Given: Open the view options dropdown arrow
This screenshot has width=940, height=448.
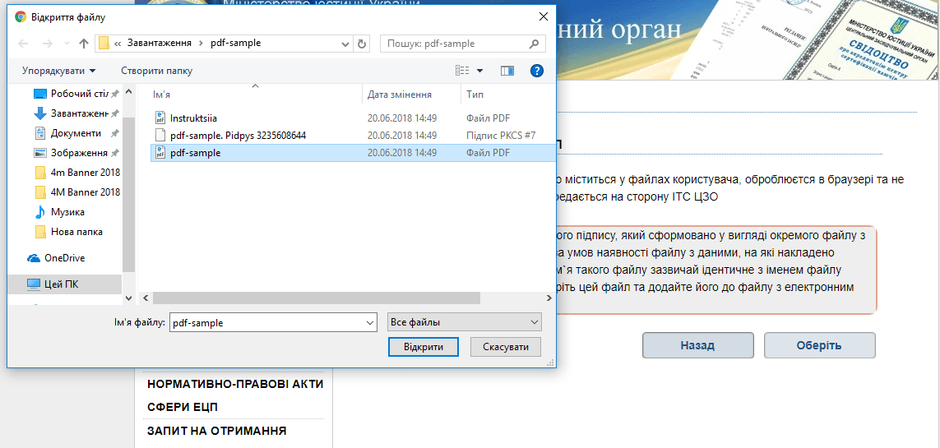Looking at the screenshot, I should pos(480,71).
